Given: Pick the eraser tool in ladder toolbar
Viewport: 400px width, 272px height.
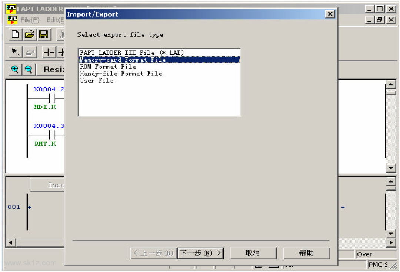Looking at the screenshot, I should pyautogui.click(x=30, y=52).
